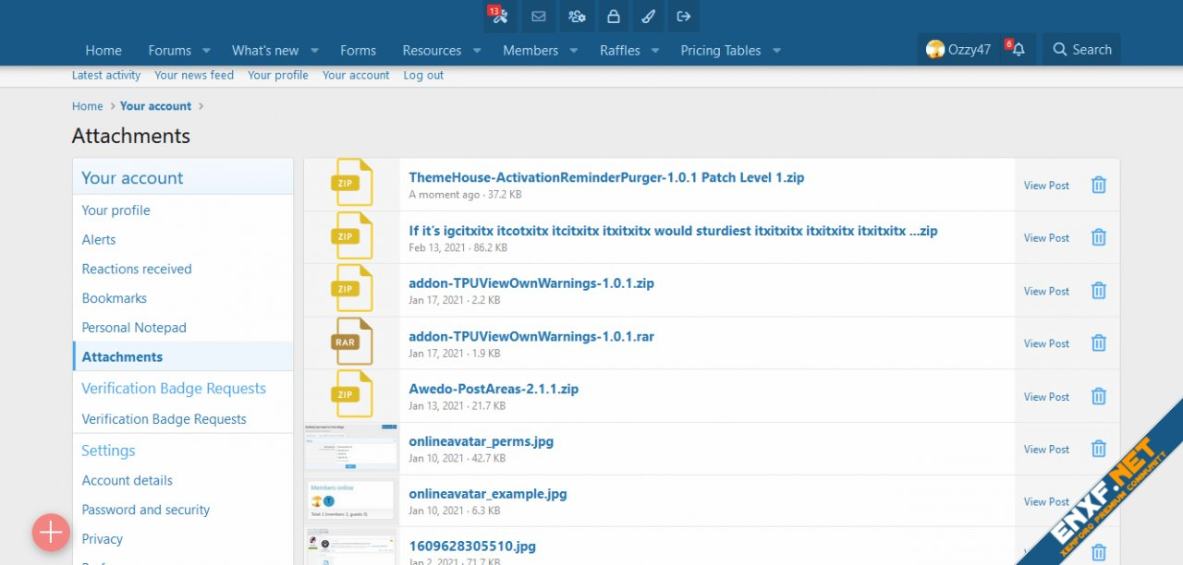Go to Home in the navigation bar

pos(104,51)
